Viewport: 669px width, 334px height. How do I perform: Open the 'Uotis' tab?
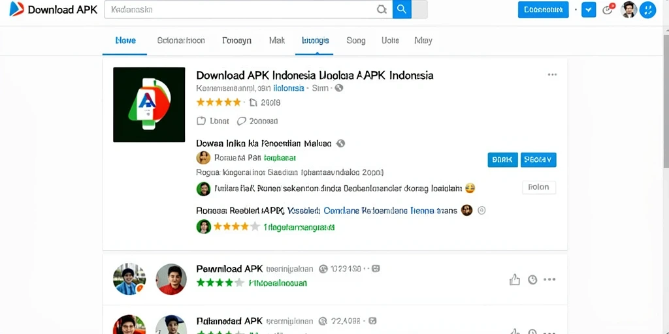(390, 40)
